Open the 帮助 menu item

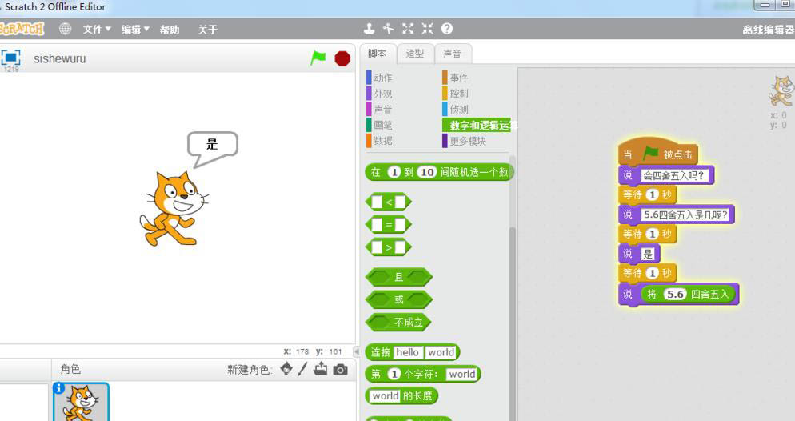(x=170, y=30)
